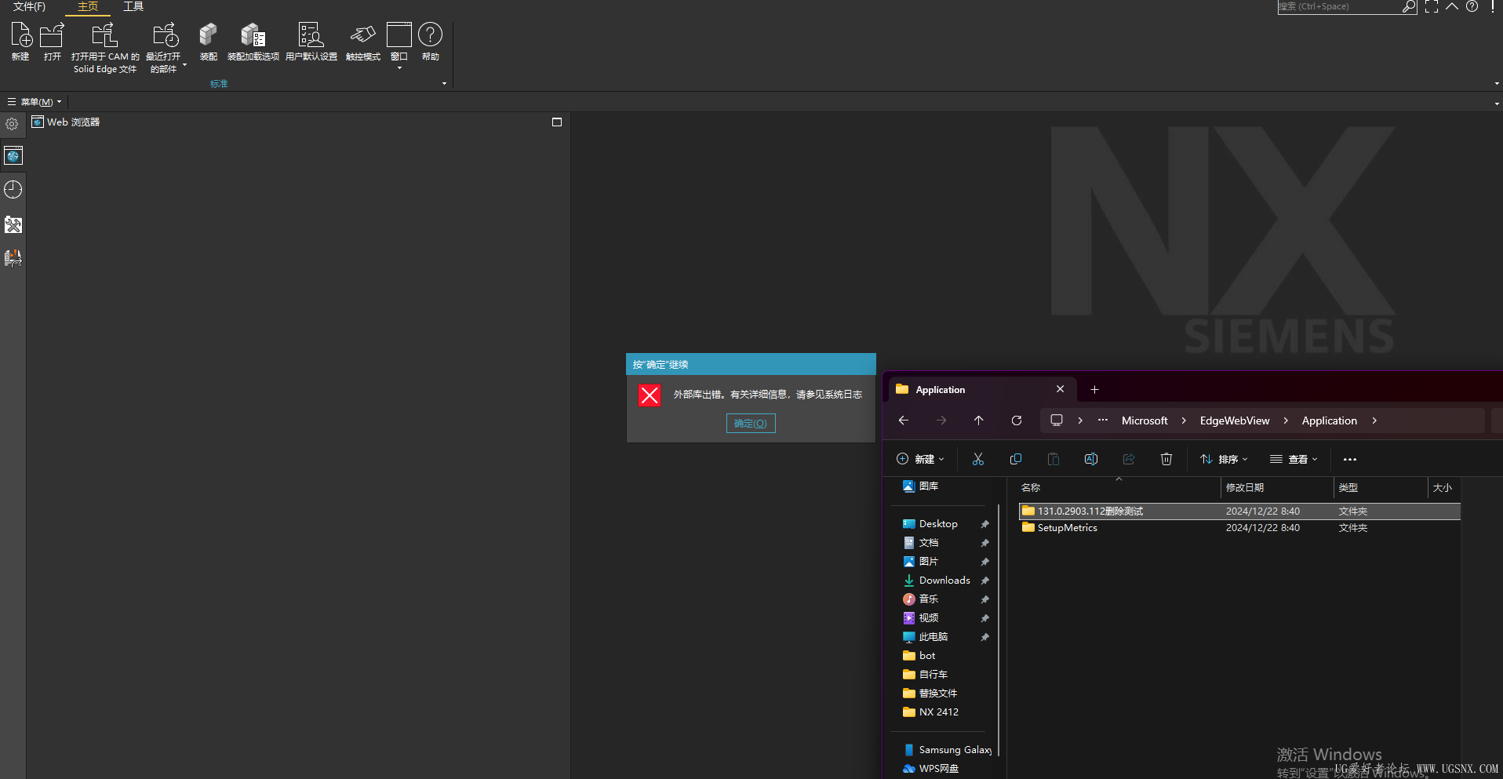Click Explorer Rename icon
Viewport: 1503px width, 779px height.
pos(1091,459)
